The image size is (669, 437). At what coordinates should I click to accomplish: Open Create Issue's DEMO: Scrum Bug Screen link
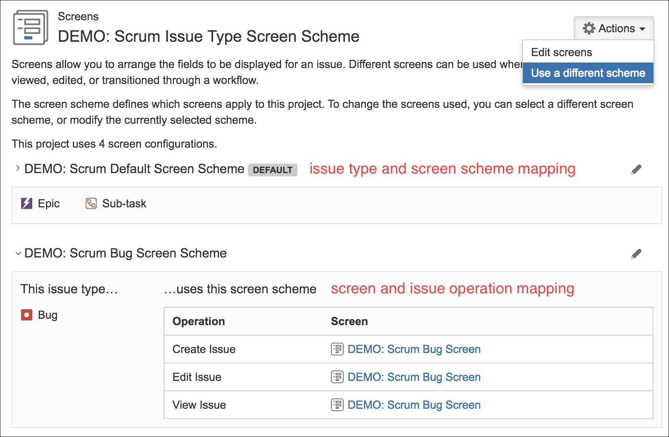click(414, 349)
